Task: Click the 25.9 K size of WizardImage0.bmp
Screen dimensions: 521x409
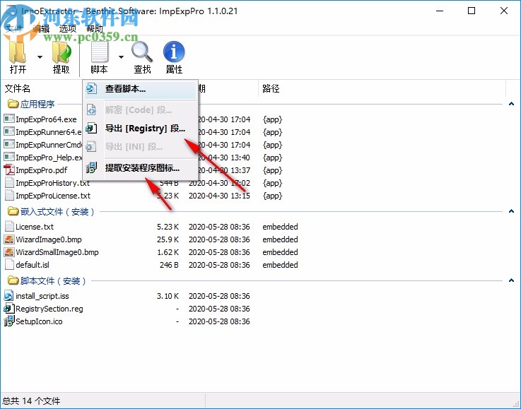Action: (168, 239)
